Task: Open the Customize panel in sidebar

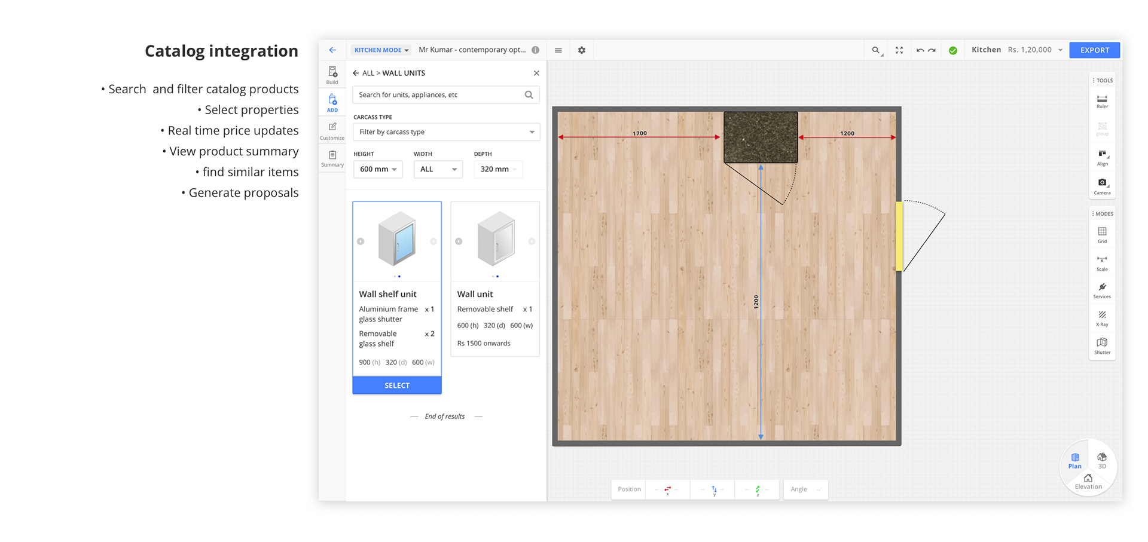Action: pyautogui.click(x=332, y=131)
